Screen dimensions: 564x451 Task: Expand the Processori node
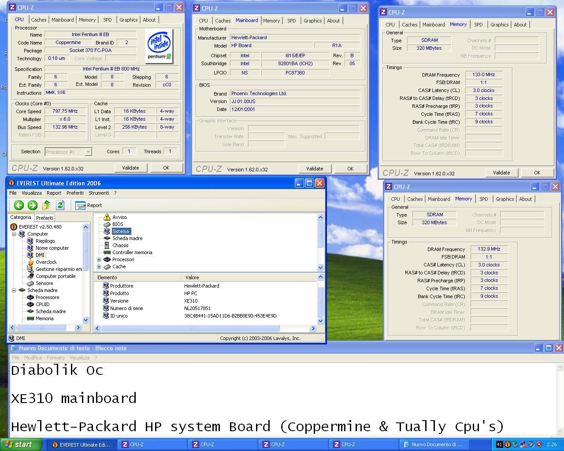[99, 259]
